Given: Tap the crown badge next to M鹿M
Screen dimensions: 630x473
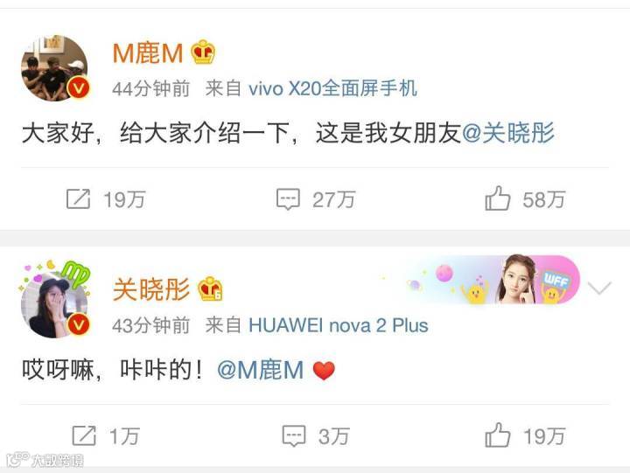Looking at the screenshot, I should (203, 52).
